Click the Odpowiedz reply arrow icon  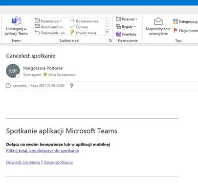(x=37, y=33)
